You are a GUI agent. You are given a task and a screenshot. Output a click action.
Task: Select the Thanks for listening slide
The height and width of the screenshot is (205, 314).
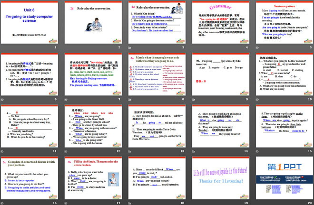pyautogui.click(x=221, y=178)
